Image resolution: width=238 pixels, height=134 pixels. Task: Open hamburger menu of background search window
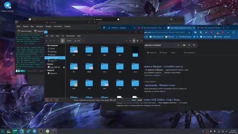pyautogui.click(x=171, y=19)
